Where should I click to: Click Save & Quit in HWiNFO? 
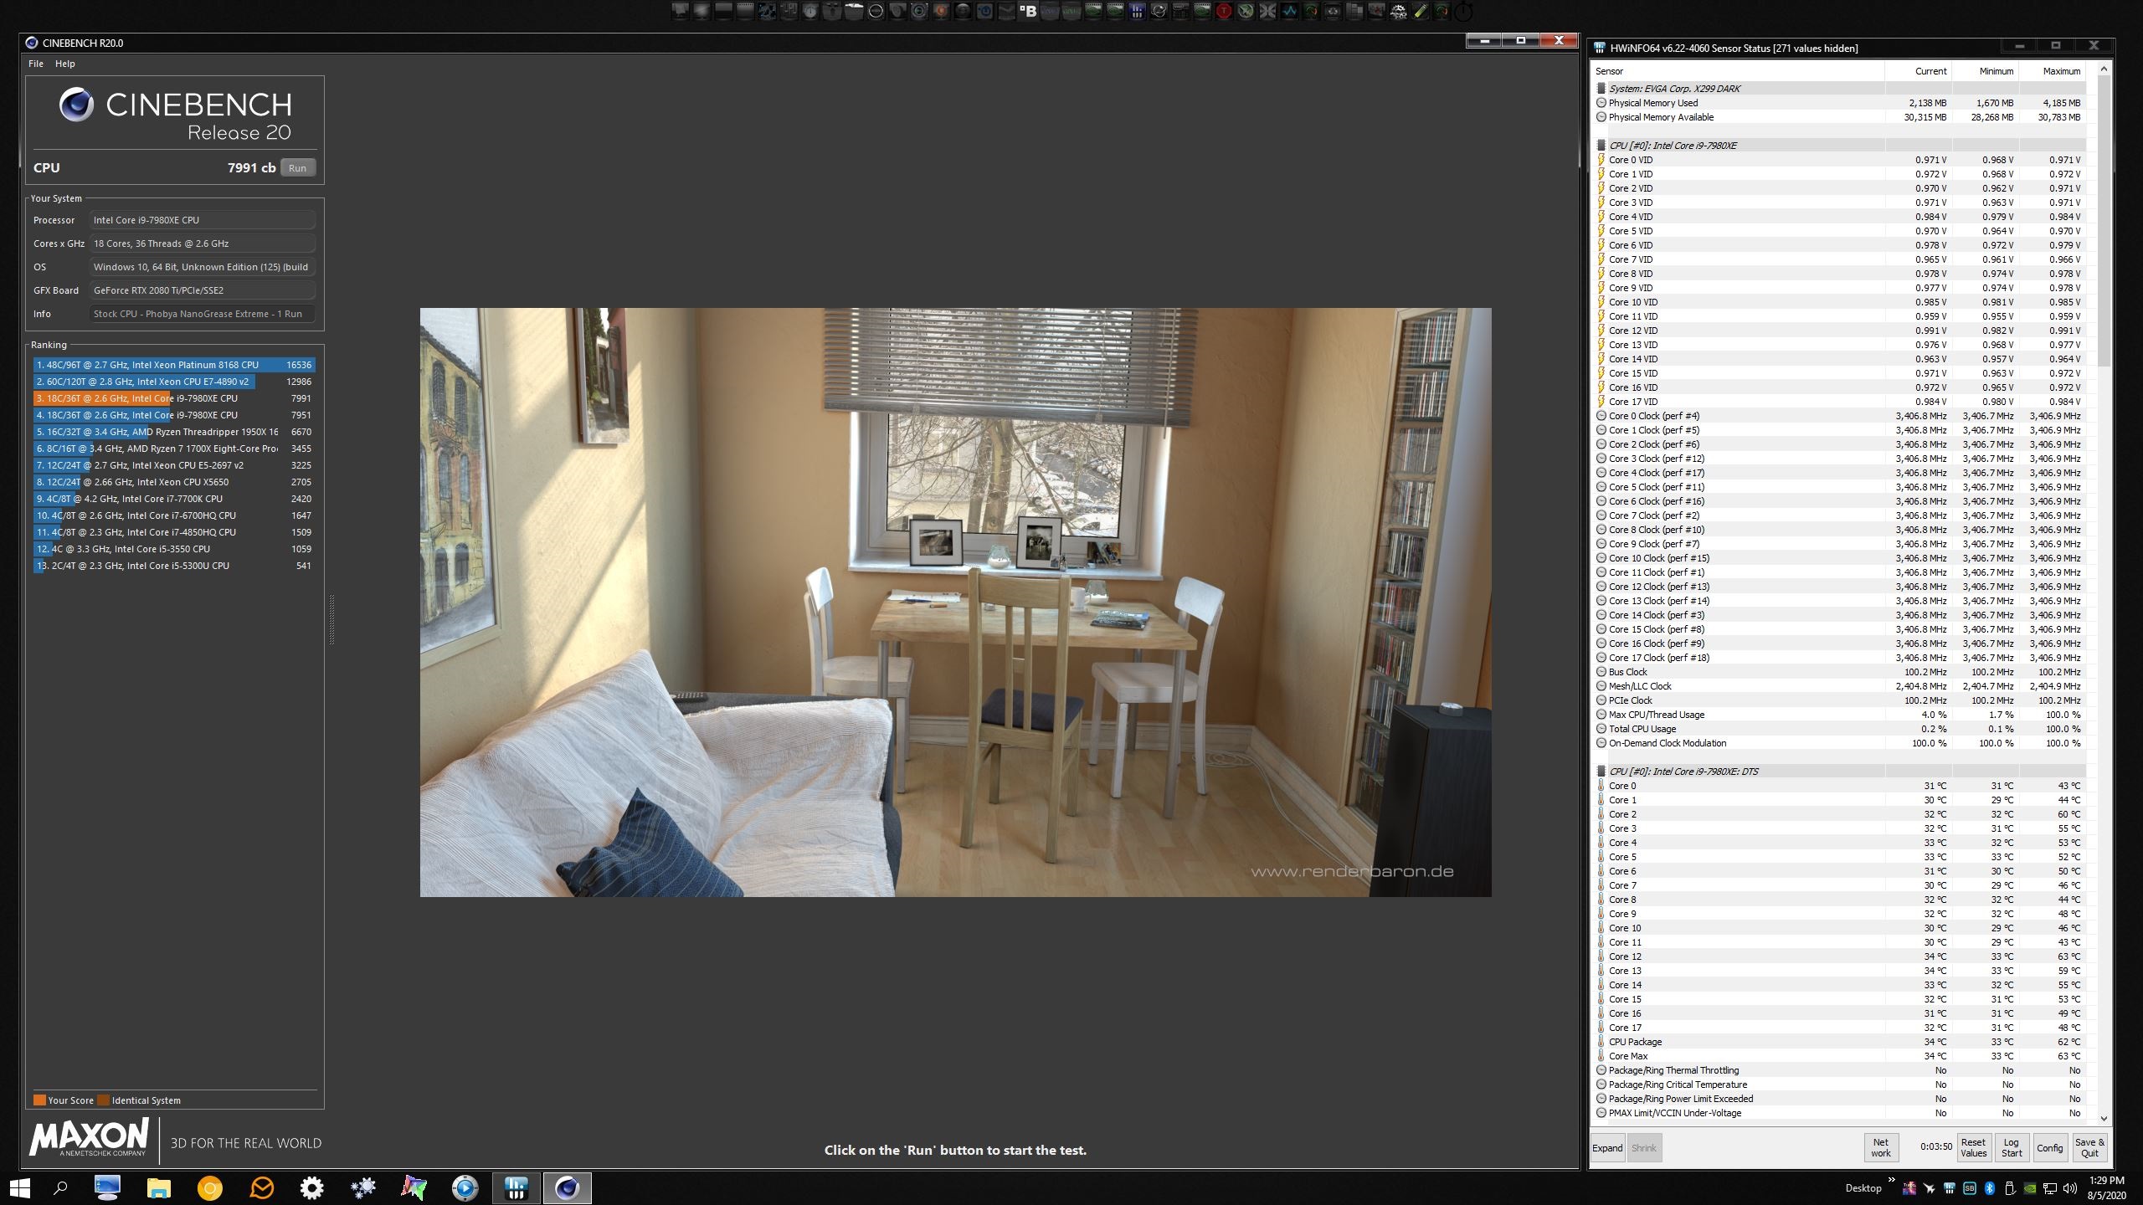[2089, 1147]
